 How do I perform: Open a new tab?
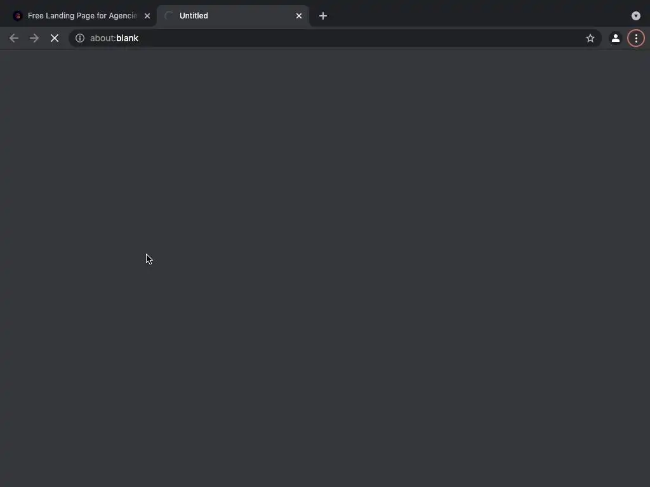[x=323, y=16]
